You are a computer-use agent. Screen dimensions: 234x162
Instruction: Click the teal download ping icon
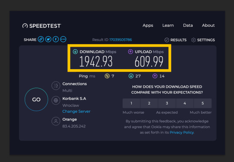coord(131,76)
